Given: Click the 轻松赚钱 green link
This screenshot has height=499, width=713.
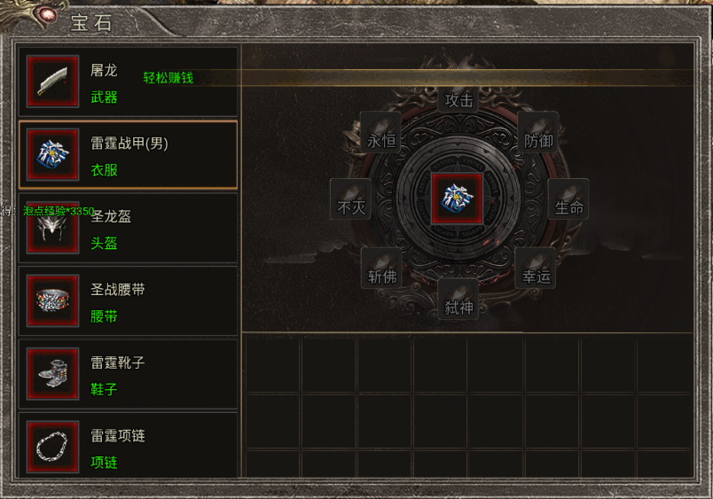Looking at the screenshot, I should [168, 78].
